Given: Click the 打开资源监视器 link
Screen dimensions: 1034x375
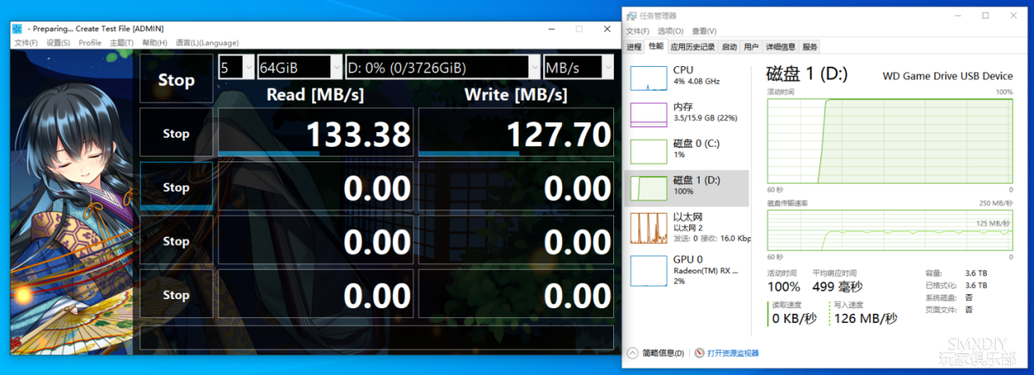Looking at the screenshot, I should tap(733, 353).
